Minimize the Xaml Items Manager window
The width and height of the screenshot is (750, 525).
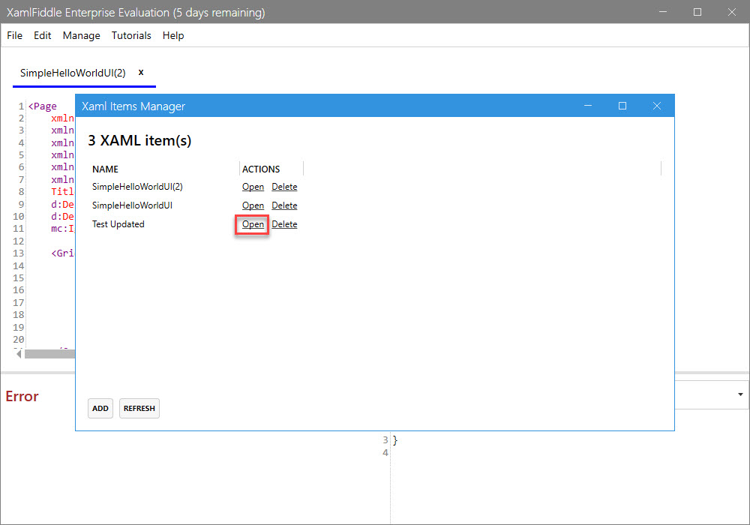click(x=588, y=106)
